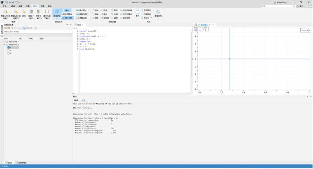Align curves to the zero point

click(126, 14)
